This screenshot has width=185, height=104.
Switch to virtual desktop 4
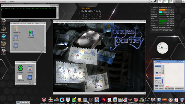point(28,103)
